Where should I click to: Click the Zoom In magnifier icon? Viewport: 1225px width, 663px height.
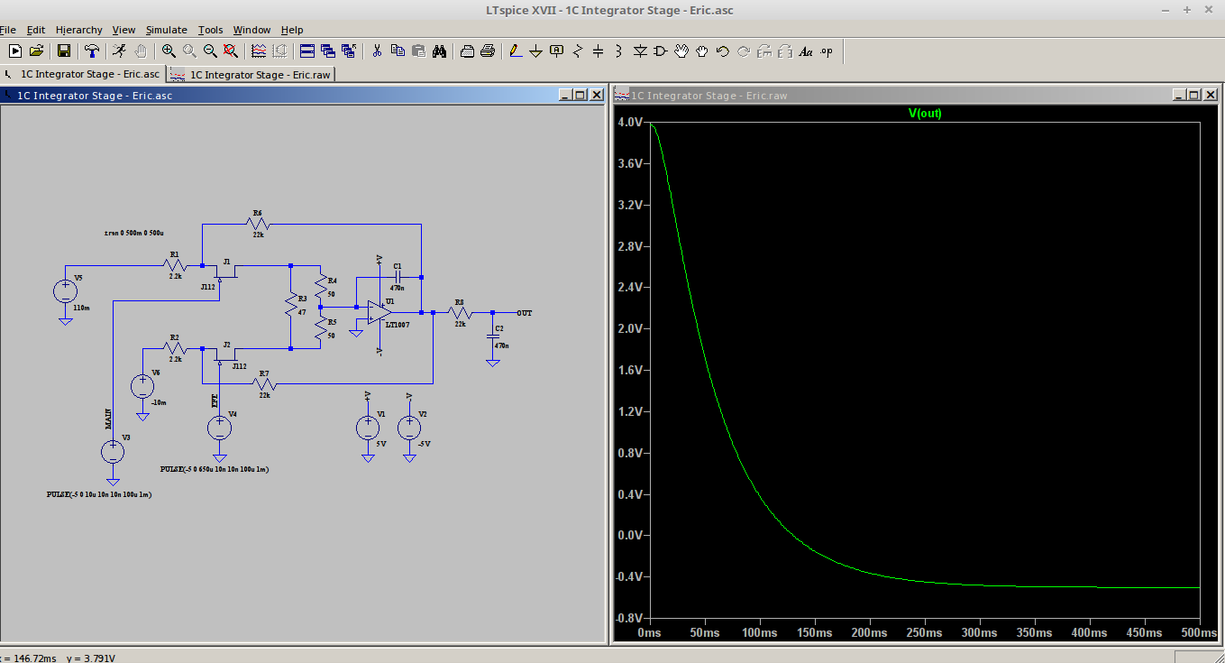[169, 51]
